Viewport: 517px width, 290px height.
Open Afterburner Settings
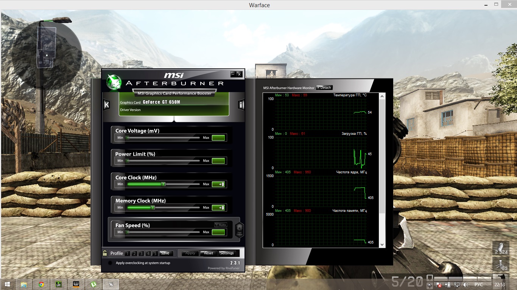tap(227, 253)
